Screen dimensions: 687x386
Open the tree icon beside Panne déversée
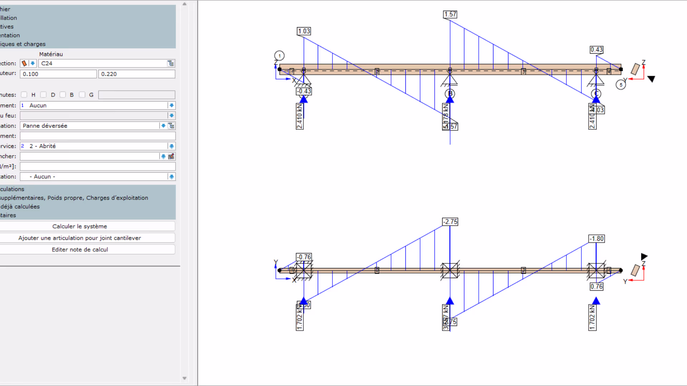171,126
